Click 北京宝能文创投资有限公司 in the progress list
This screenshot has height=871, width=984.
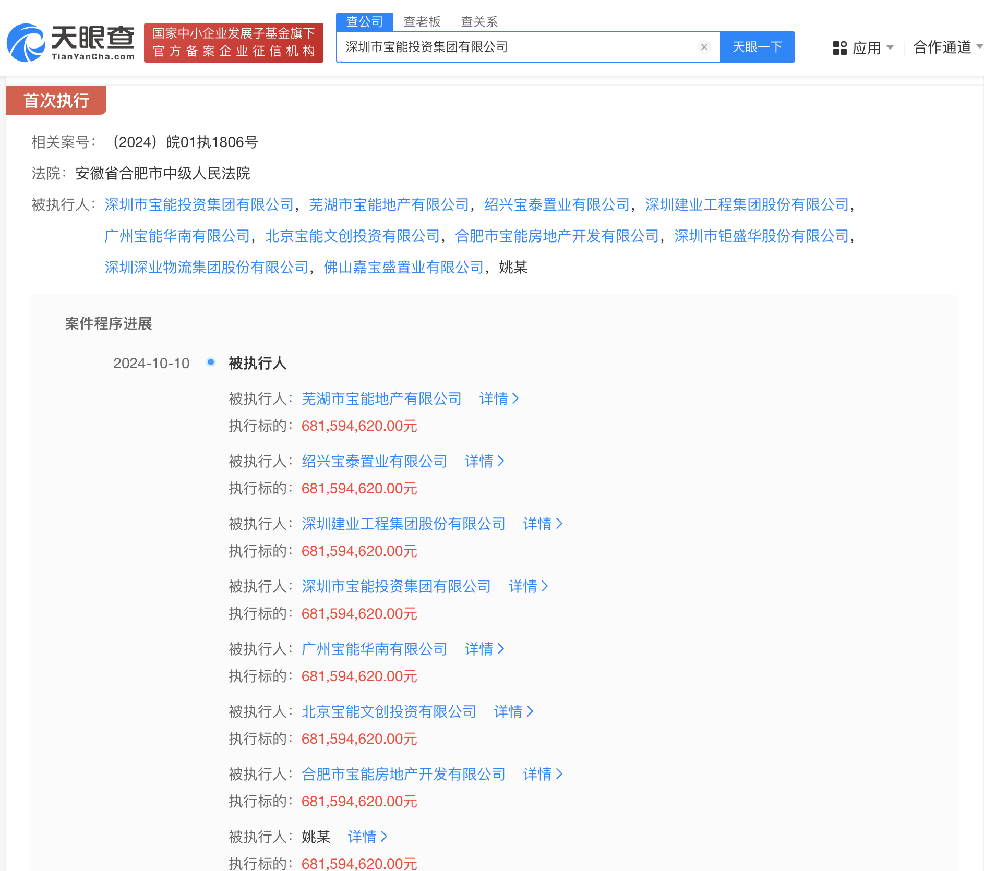pos(389,712)
